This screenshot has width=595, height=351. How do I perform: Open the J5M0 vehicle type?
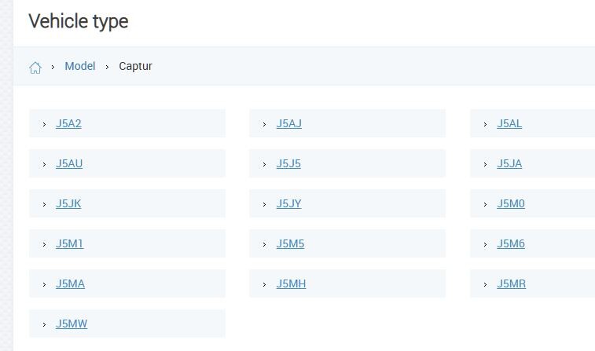point(511,203)
